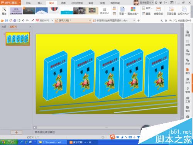Click the redo arrow icon
The height and width of the screenshot is (145, 193).
(x=27, y=20)
